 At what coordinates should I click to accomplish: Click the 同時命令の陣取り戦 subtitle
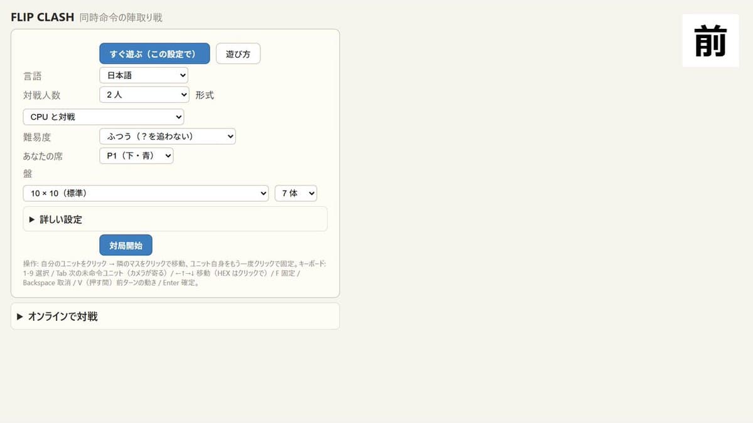tap(121, 18)
